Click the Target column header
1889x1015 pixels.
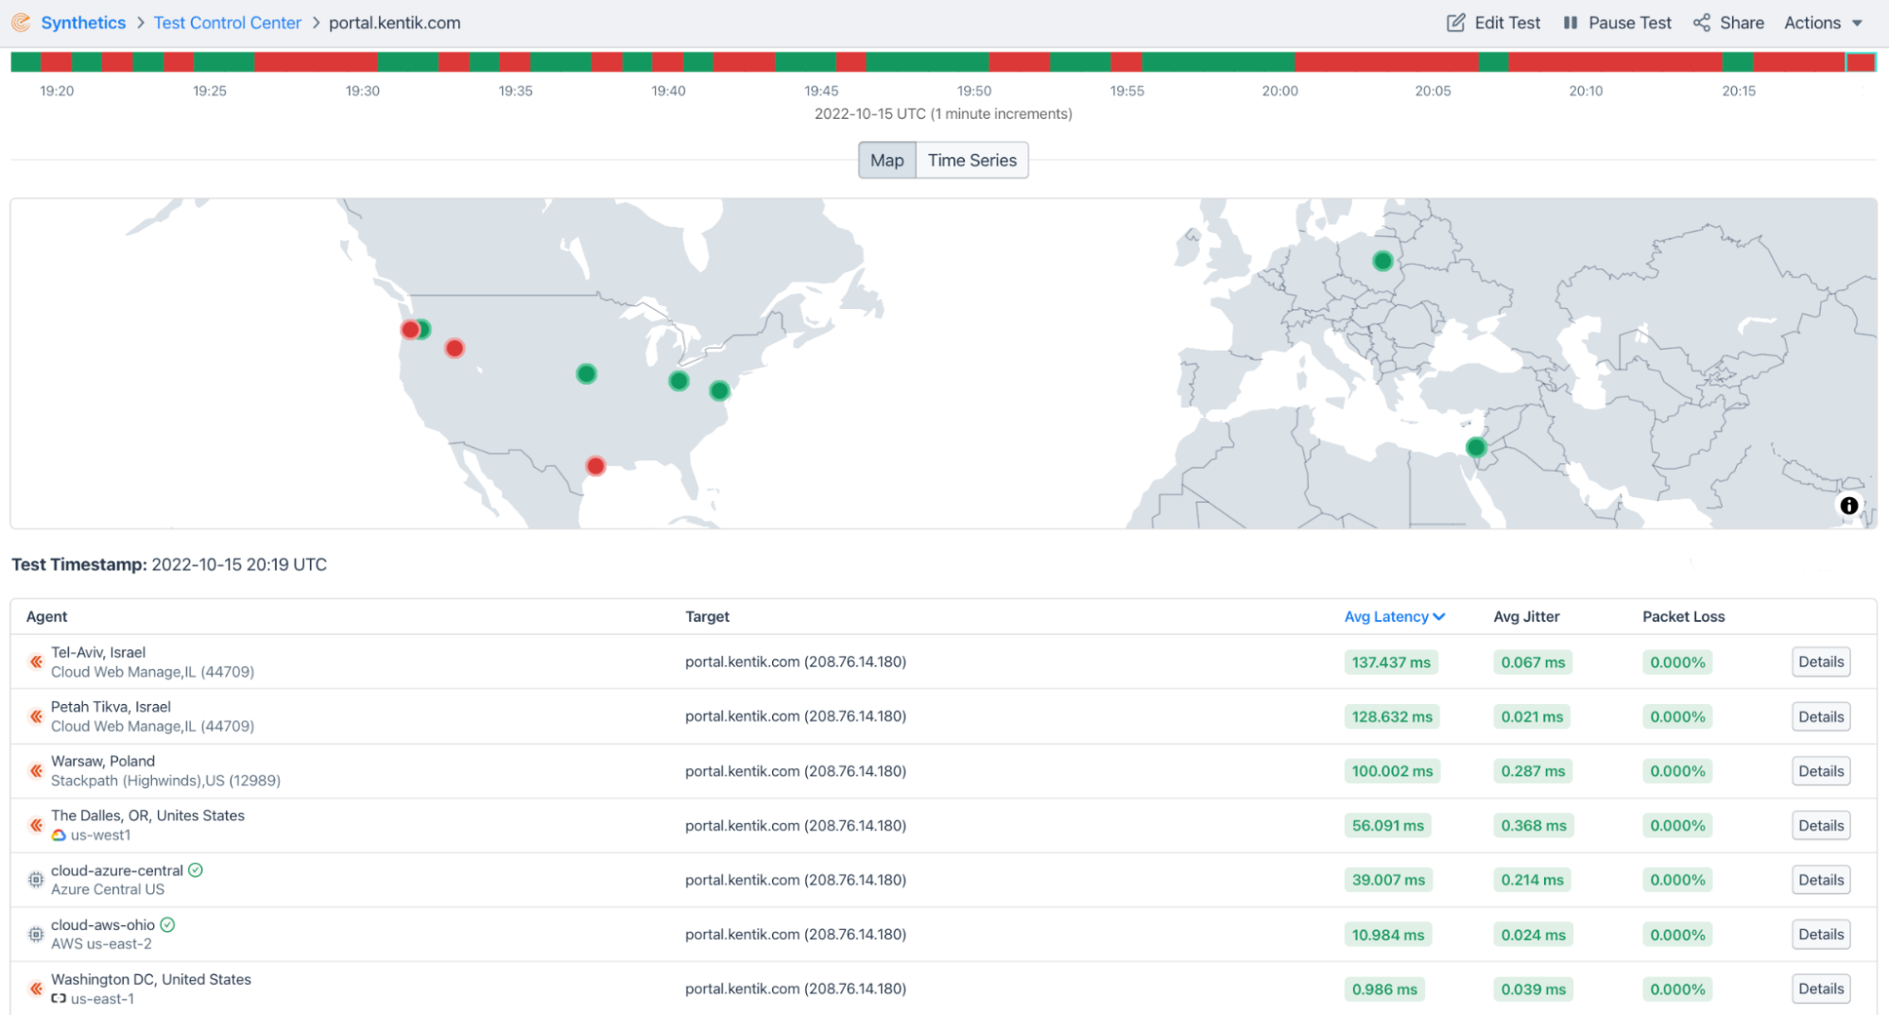pyautogui.click(x=707, y=617)
